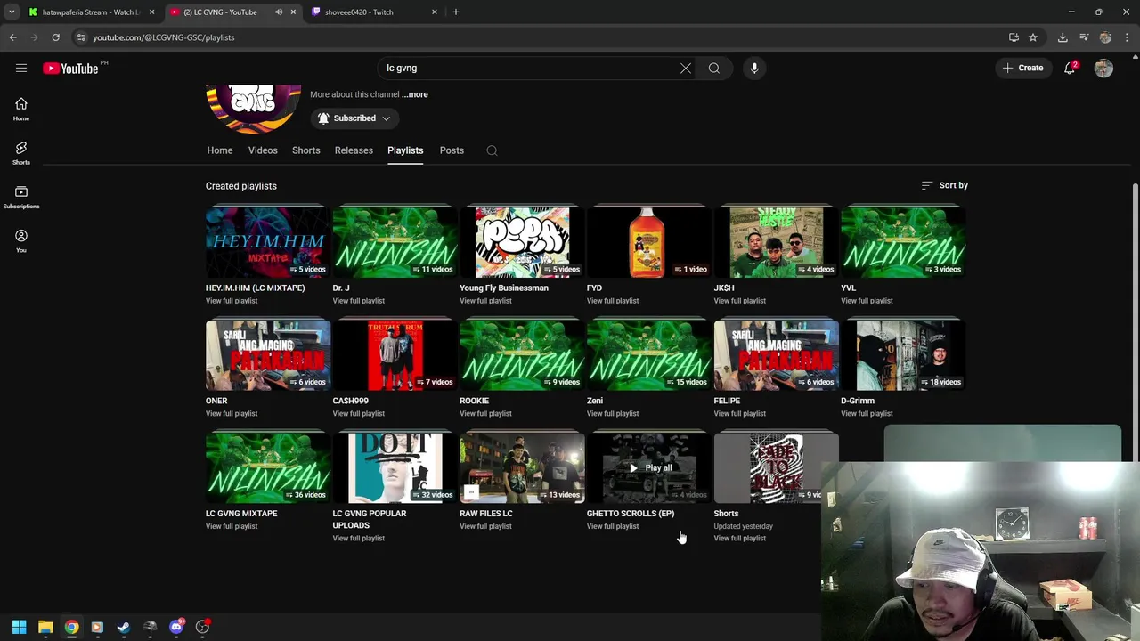Switch to the channel Home tab

pos(220,150)
